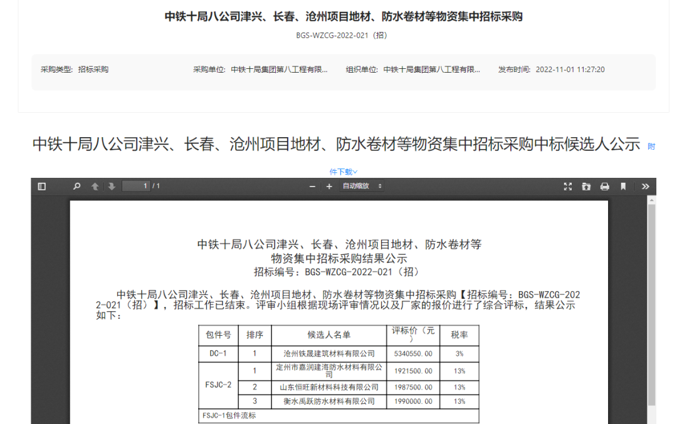Toggle the PDF viewer sidebar
677x424 pixels.
click(42, 186)
